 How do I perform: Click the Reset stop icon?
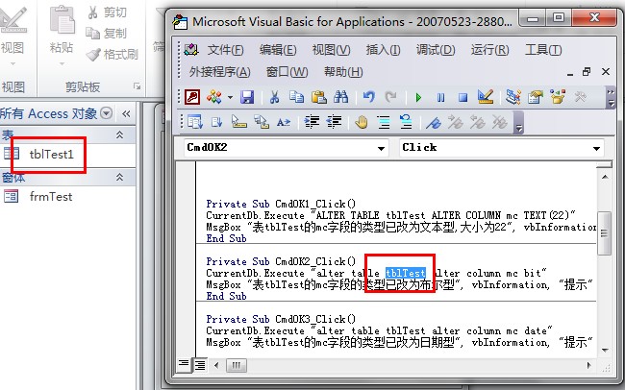(x=462, y=97)
